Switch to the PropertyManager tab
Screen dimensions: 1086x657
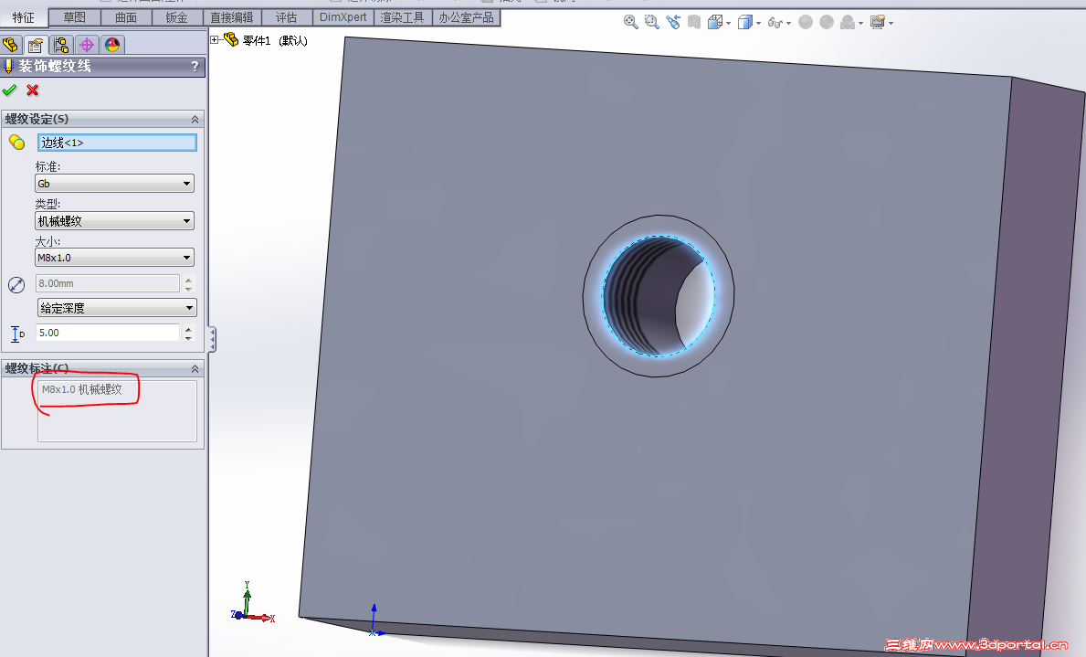pyautogui.click(x=36, y=45)
